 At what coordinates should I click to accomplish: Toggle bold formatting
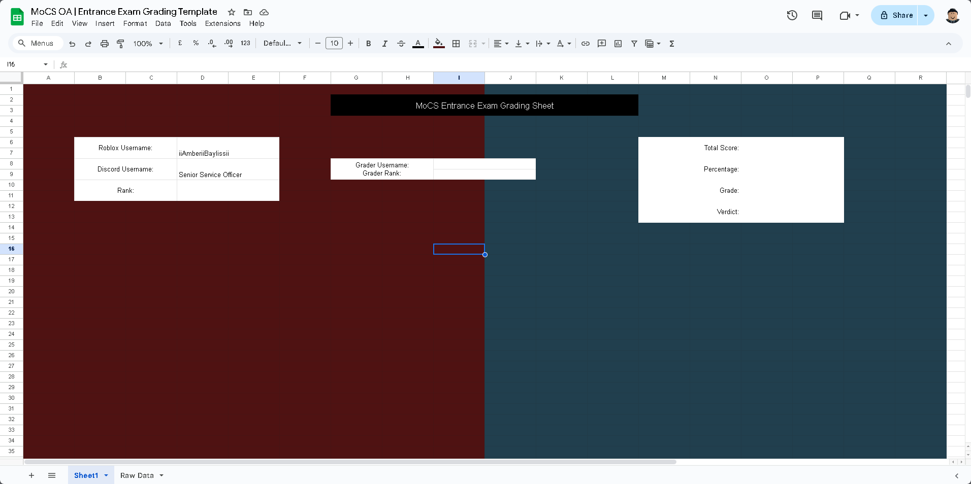369,44
